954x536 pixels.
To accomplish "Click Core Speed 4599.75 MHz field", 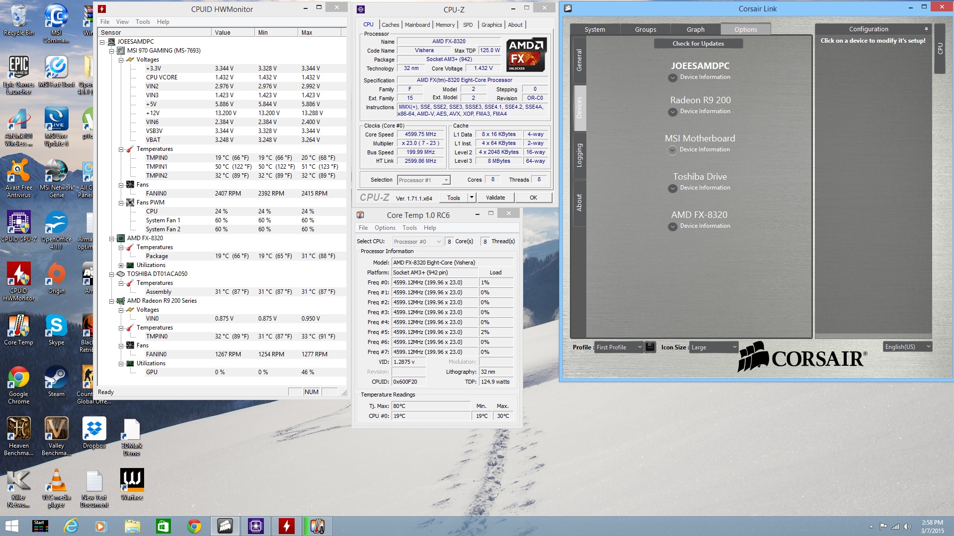I will click(420, 134).
